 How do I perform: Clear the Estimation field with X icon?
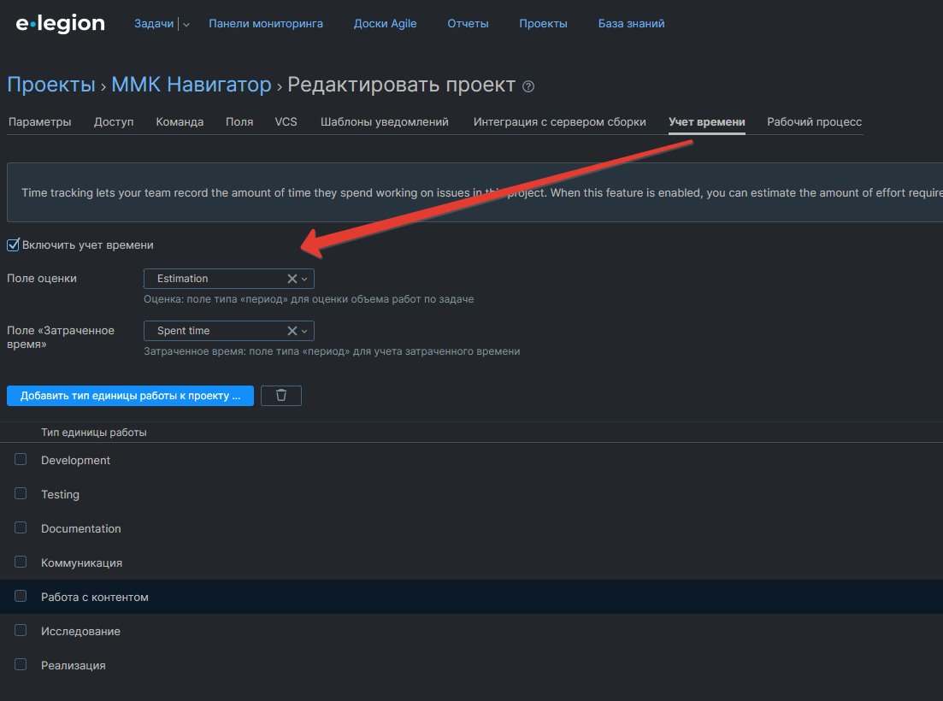(x=292, y=279)
